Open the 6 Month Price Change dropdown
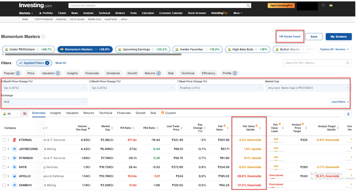The height and width of the screenshot is (195, 356). click(x=44, y=88)
